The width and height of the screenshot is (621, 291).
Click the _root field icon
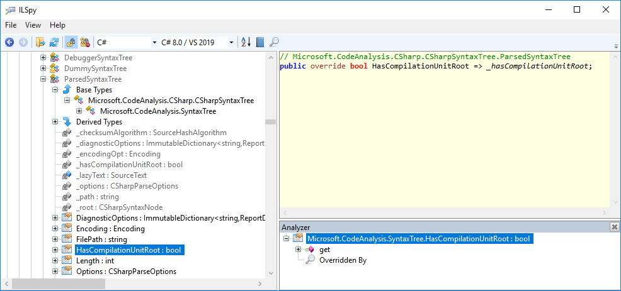pyautogui.click(x=67, y=207)
